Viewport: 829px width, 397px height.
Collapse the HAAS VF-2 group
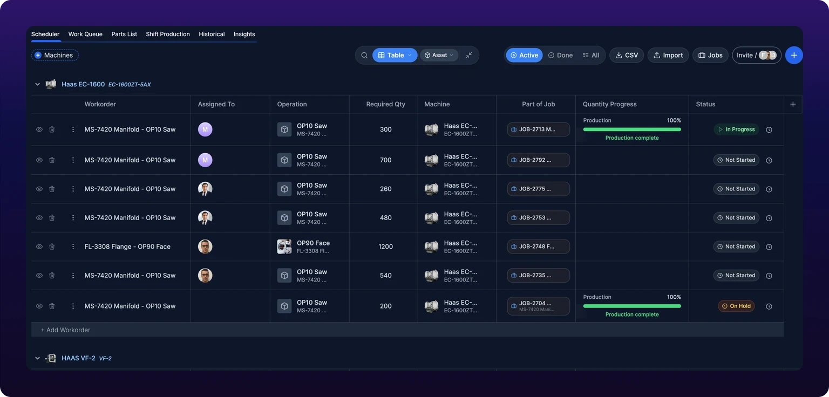tap(38, 358)
